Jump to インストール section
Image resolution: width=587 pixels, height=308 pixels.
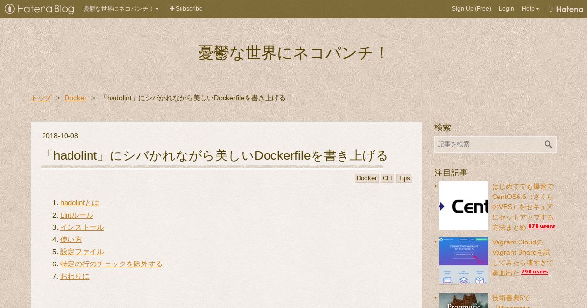coord(82,227)
